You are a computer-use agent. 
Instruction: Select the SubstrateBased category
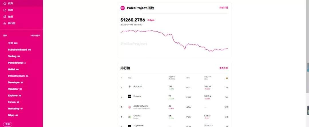(17, 49)
